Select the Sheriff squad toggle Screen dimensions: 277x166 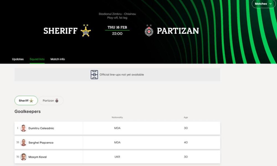click(x=26, y=101)
